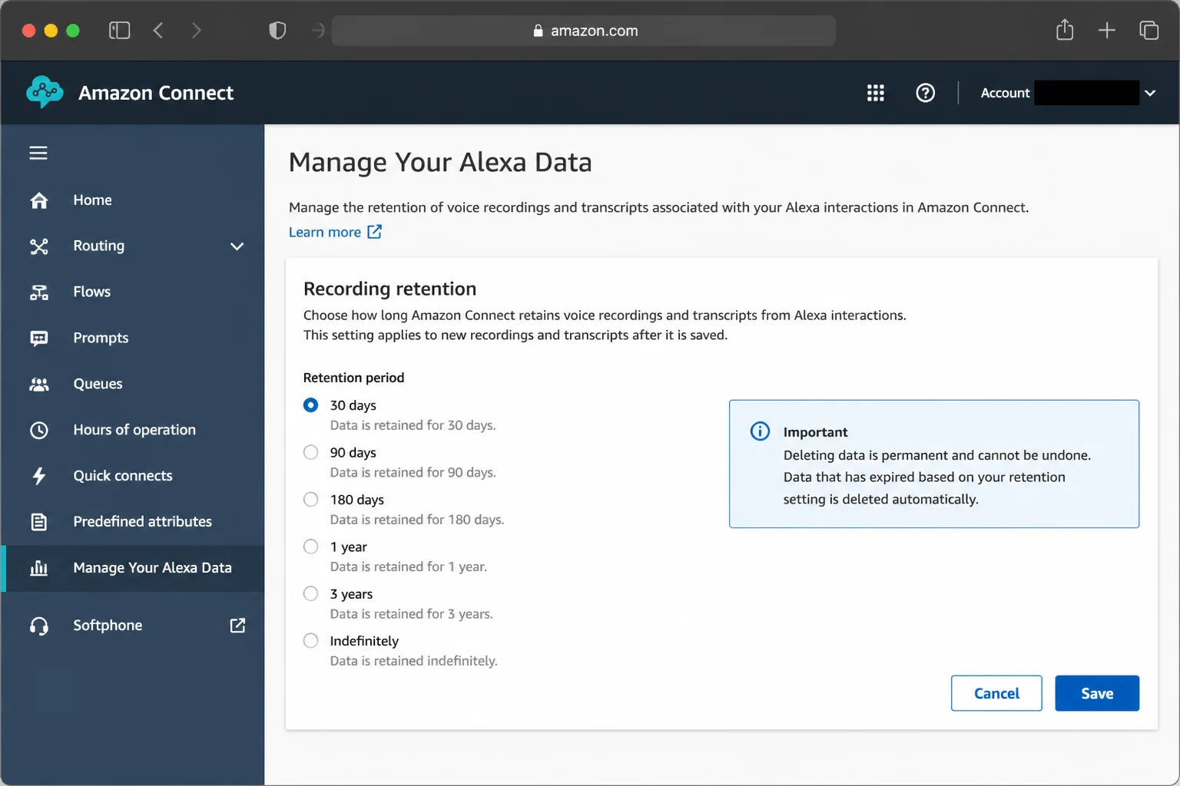Follow the Learn more link

[325, 232]
